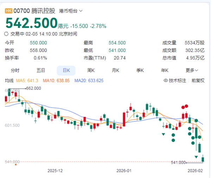Screen dimensions: 211x178
Task: Click the red dot markers above the candles
Action: [185, 106]
